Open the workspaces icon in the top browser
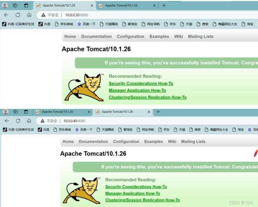This screenshot has height=207, width=258. pos(15,6)
